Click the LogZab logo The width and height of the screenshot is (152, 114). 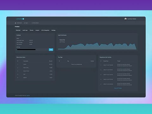(20, 19)
